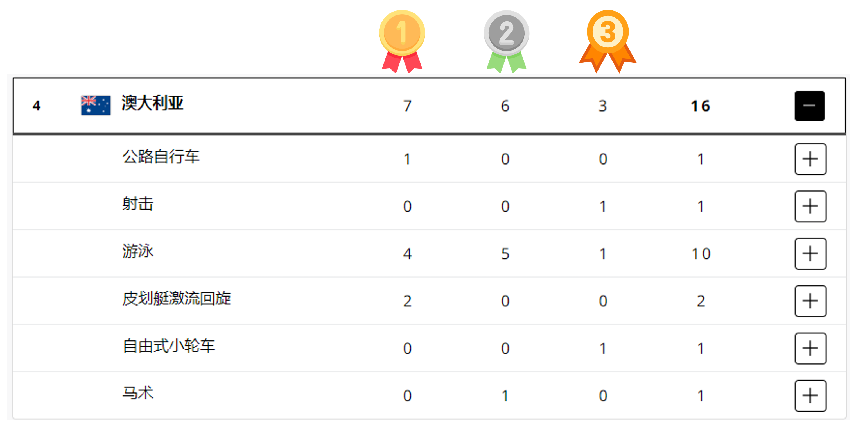This screenshot has width=865, height=441.
Task: Click the gold medal icon
Action: point(402,41)
